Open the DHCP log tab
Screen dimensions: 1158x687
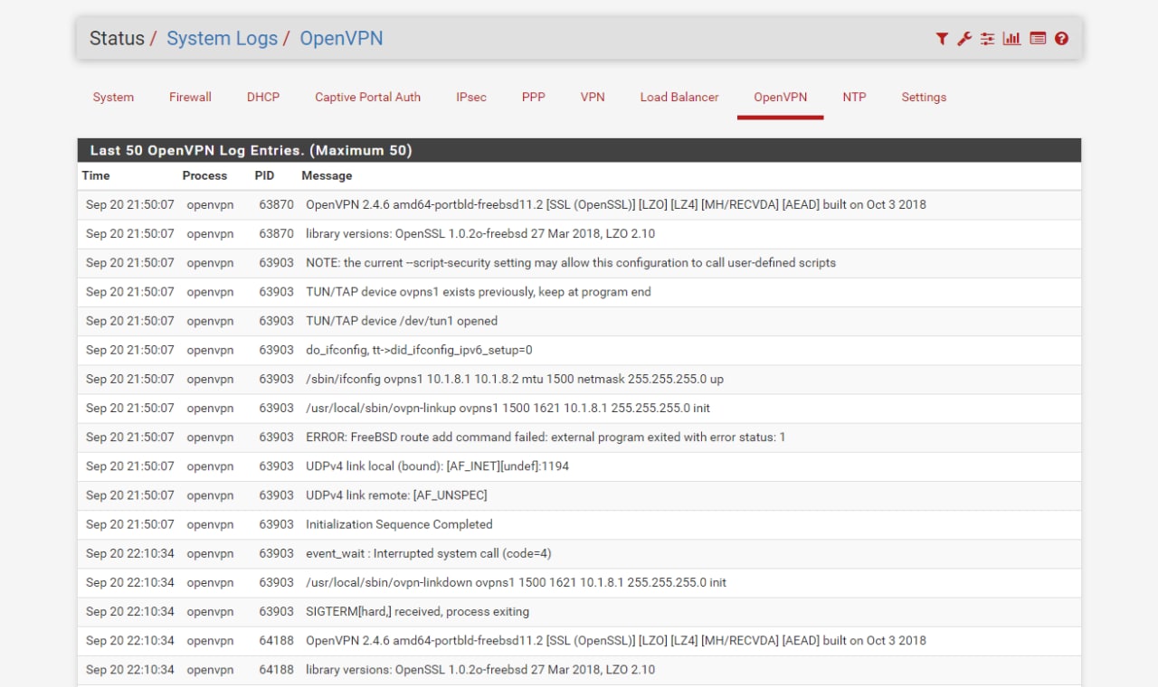pos(263,97)
